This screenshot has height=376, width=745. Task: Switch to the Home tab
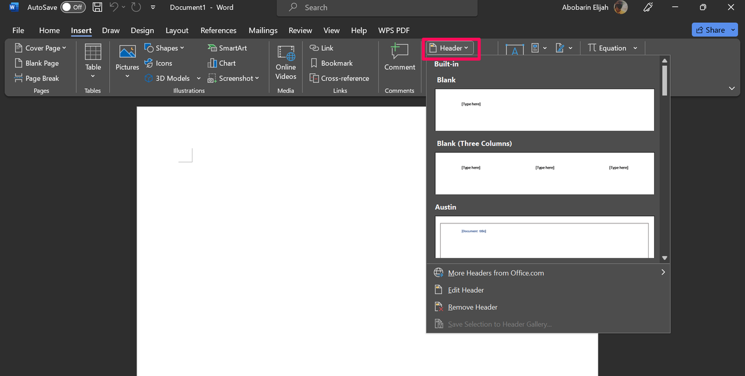50,30
